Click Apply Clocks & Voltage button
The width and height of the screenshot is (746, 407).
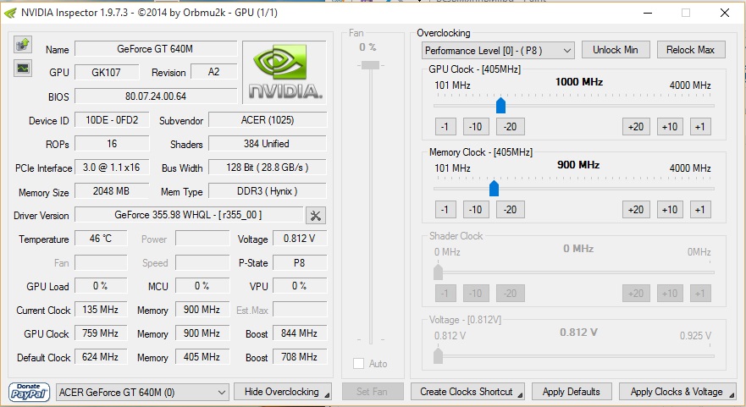point(677,392)
